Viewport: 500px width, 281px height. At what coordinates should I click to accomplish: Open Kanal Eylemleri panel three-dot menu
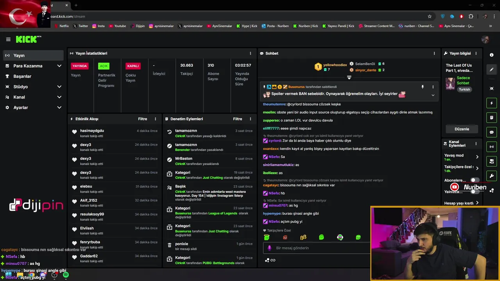click(x=476, y=144)
